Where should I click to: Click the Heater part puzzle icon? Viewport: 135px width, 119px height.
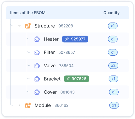tap(37, 39)
